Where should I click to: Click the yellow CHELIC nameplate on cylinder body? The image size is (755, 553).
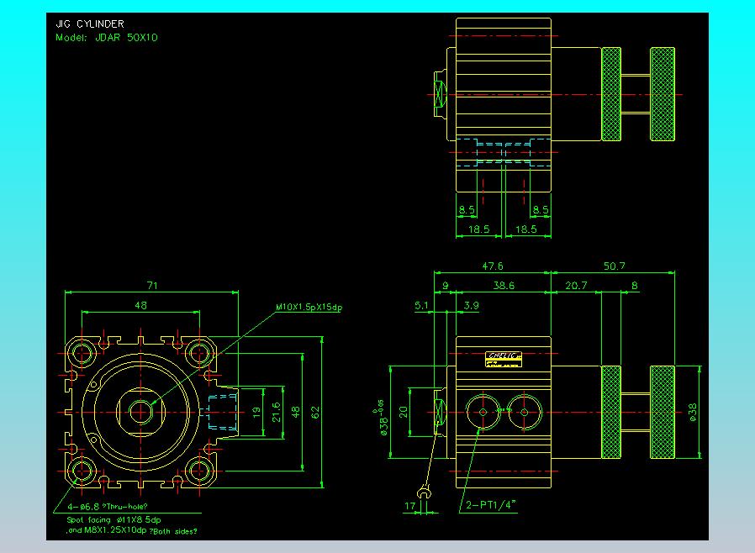[x=504, y=359]
